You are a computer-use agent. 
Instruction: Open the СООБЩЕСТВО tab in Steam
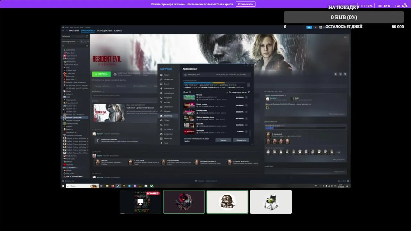pos(104,30)
